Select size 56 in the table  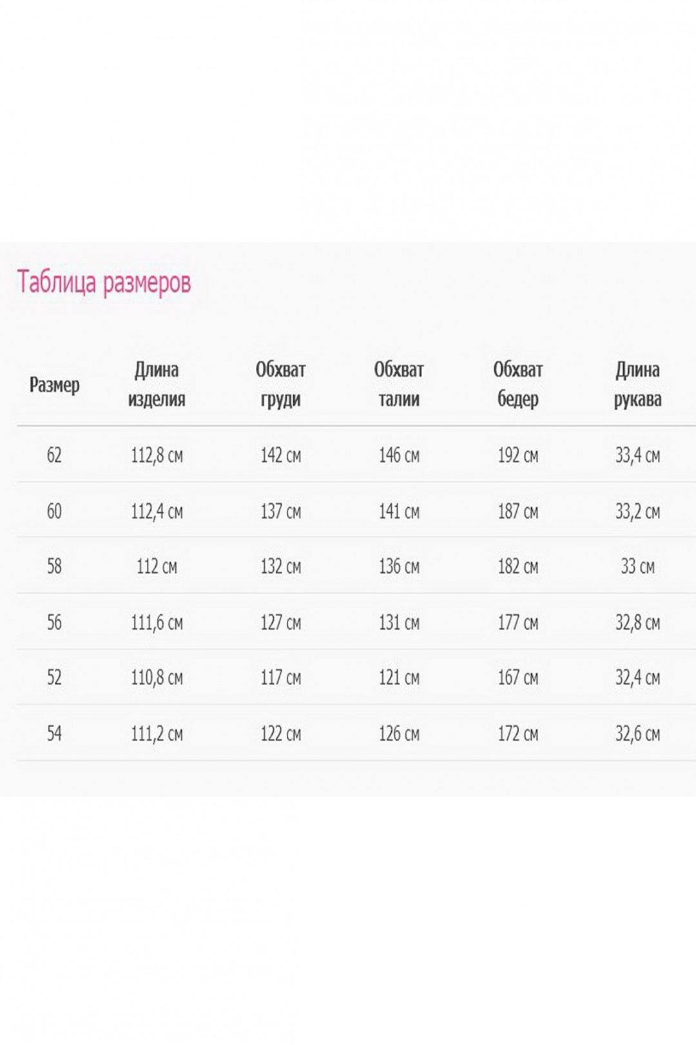(x=54, y=622)
